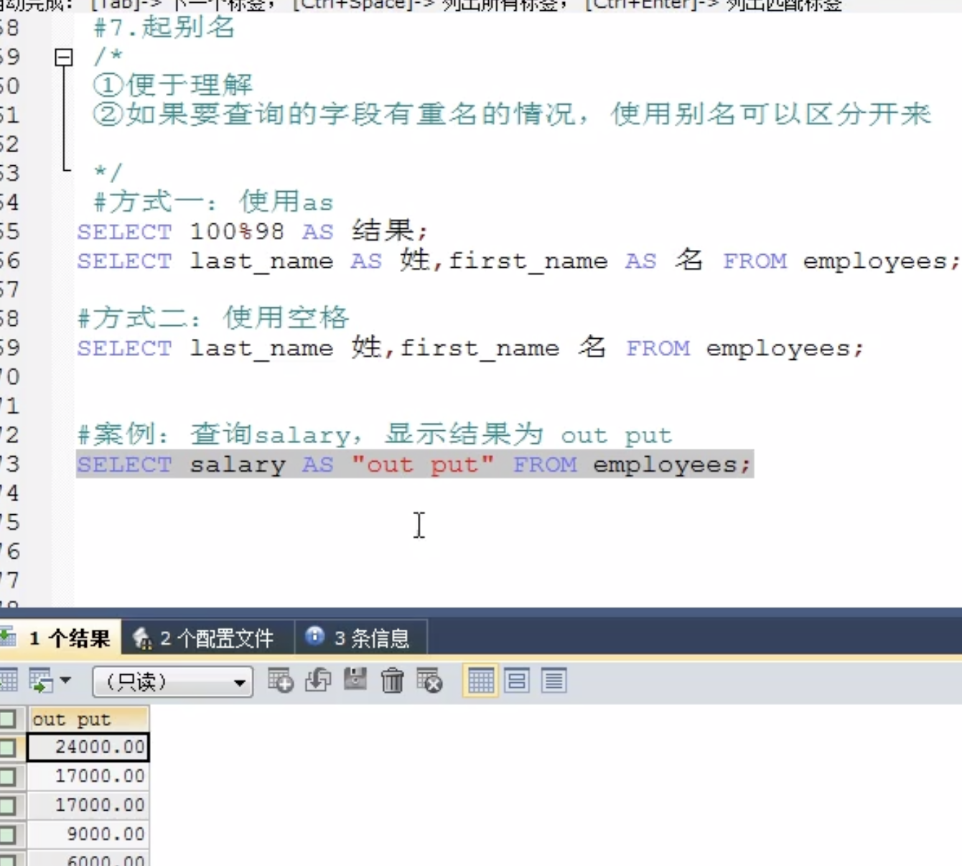Open the 只读 (read-only) combo box

coord(172,681)
